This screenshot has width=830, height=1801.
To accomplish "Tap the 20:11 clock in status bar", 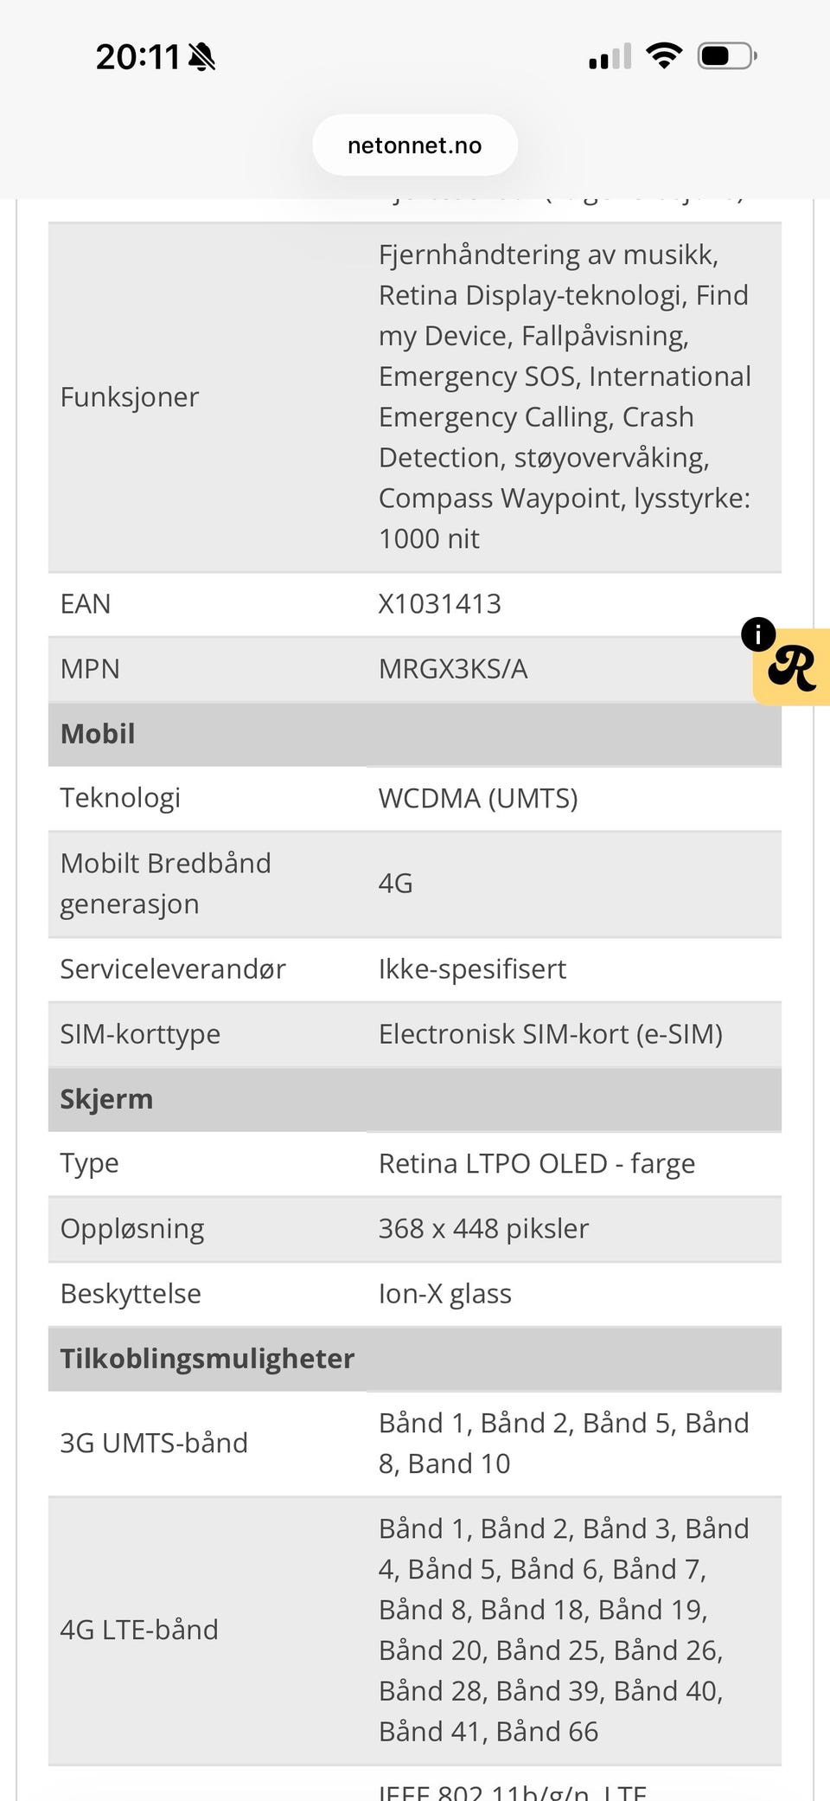I will (137, 57).
